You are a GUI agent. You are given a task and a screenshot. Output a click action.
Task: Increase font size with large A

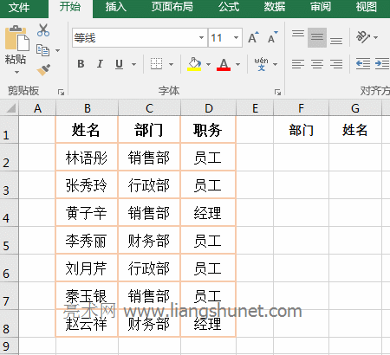253,37
